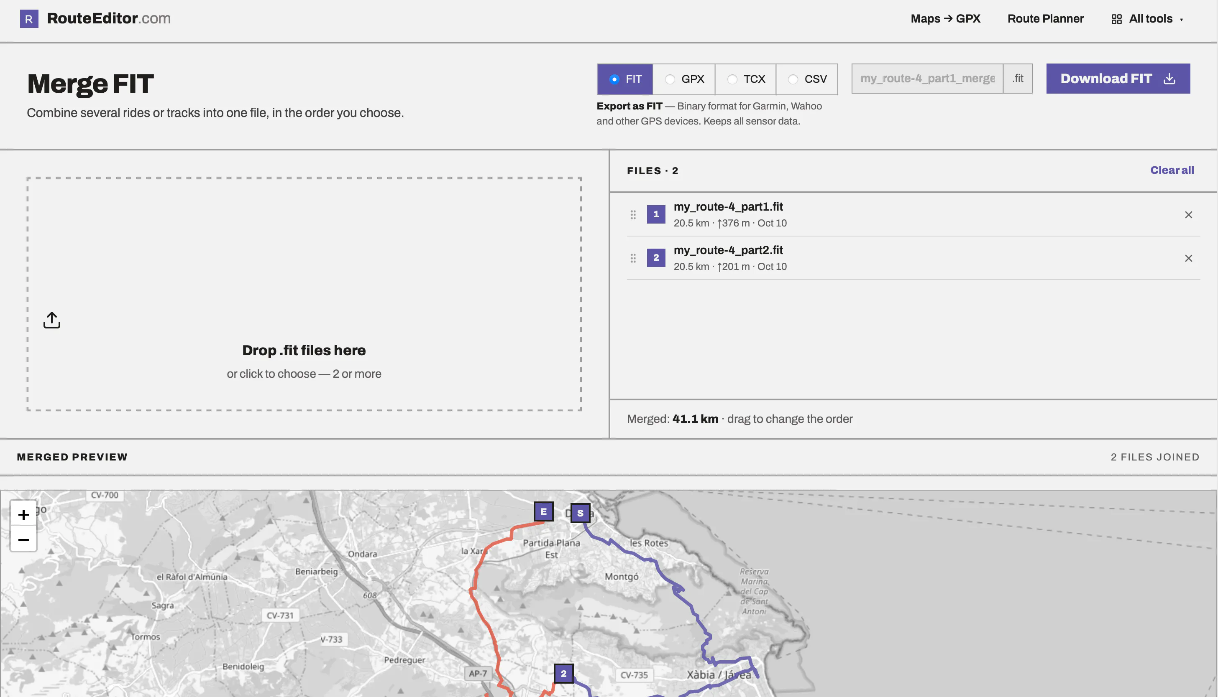Remove my_route-4_part2.fit from list
The height and width of the screenshot is (697, 1218).
[1188, 258]
